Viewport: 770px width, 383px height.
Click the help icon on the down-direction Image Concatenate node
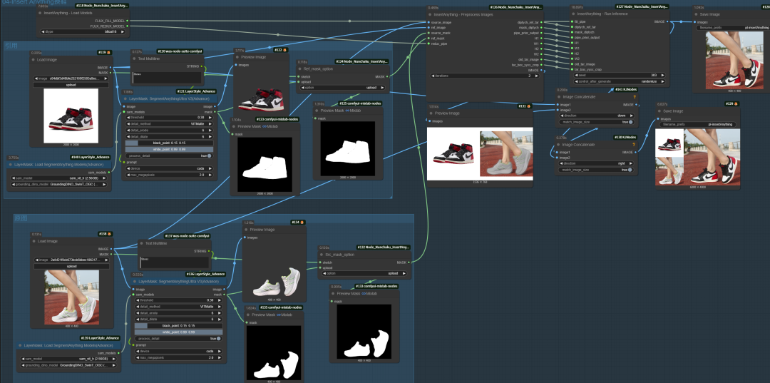pyautogui.click(x=634, y=96)
